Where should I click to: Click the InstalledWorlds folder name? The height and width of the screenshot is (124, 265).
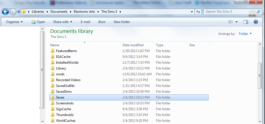[x=67, y=63]
